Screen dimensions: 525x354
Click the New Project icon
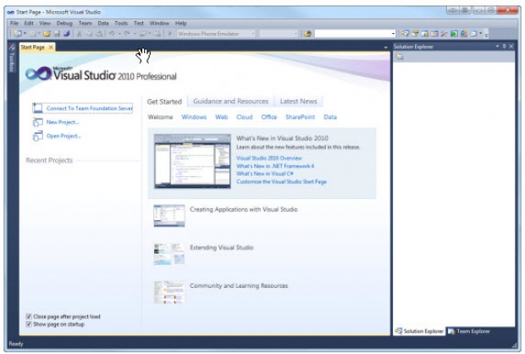[x=37, y=122]
